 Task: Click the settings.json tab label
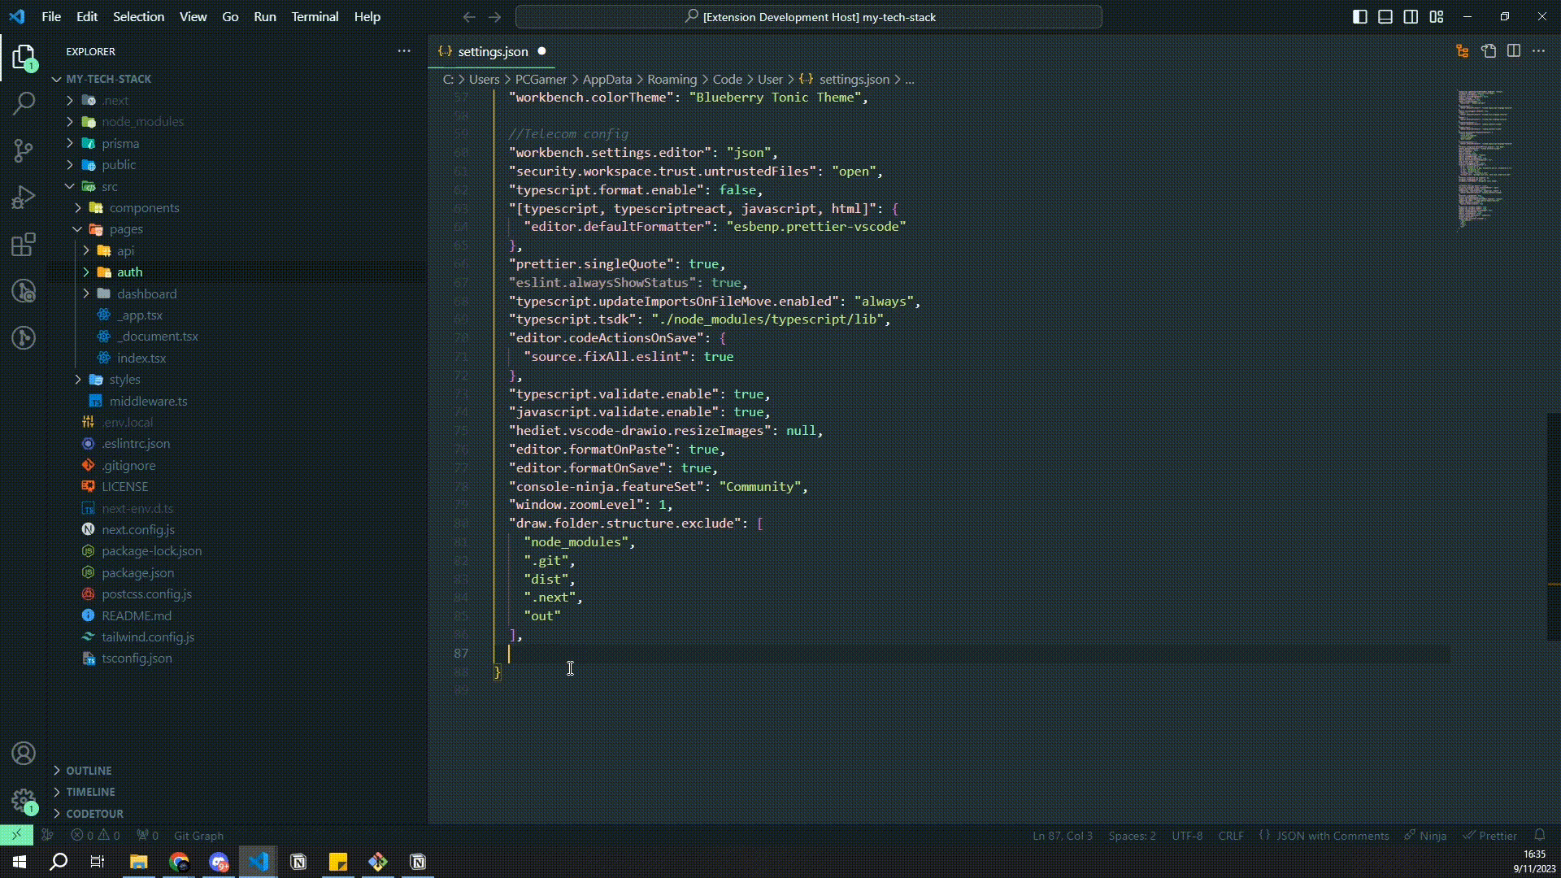point(494,51)
